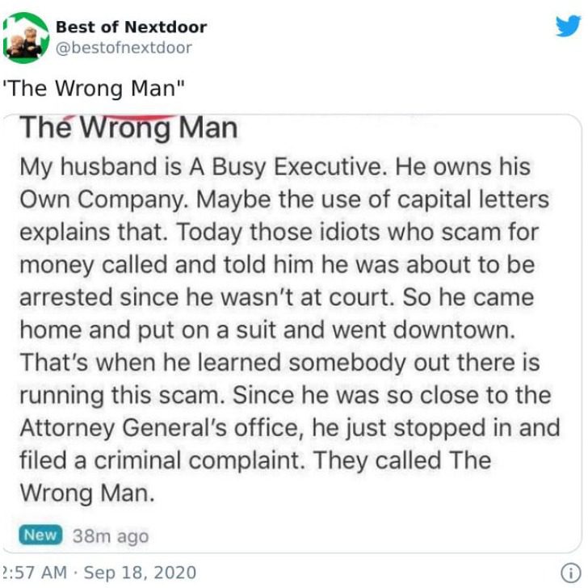Open the 2:57 AM tweet time link
The image size is (588, 588).
(x=35, y=573)
